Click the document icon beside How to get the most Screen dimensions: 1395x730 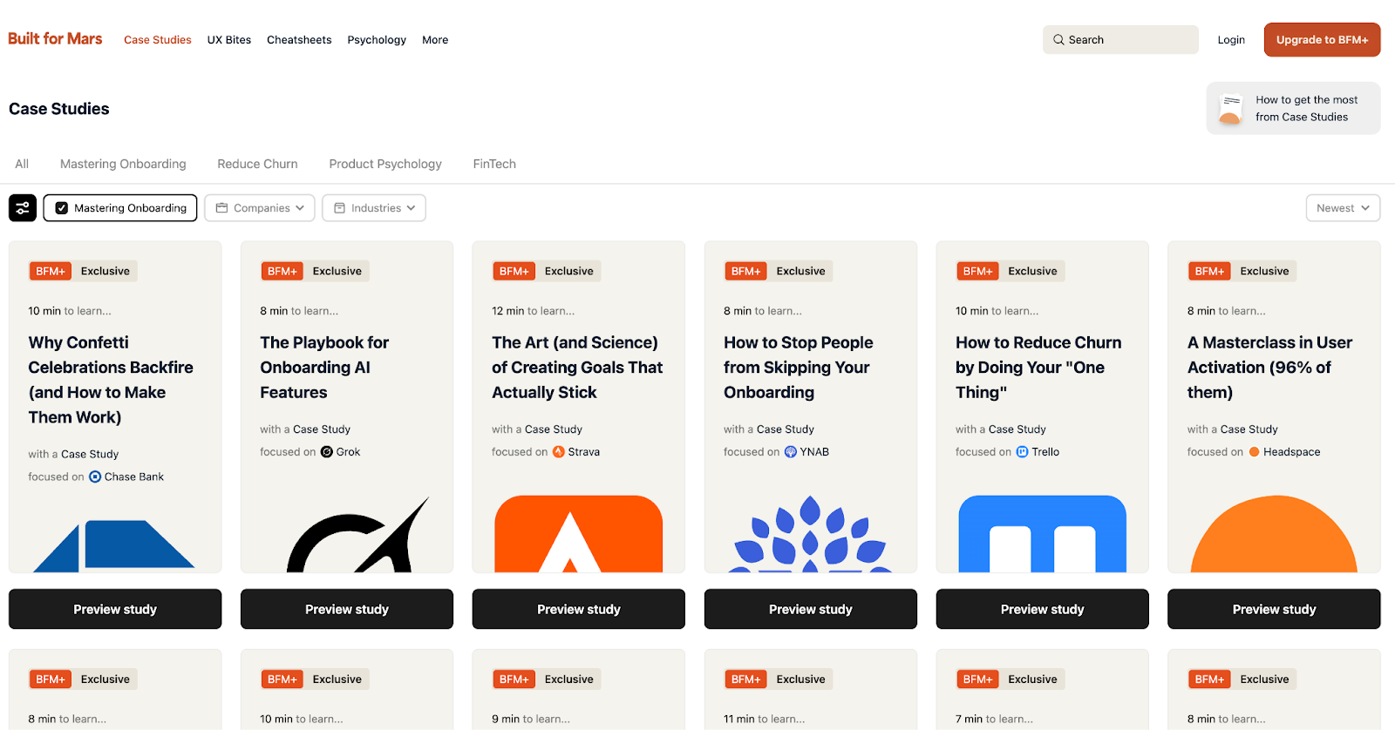point(1231,109)
